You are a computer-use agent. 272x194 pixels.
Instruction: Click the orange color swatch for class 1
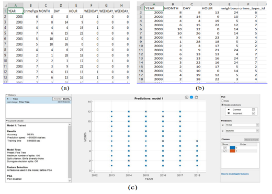[232, 151]
